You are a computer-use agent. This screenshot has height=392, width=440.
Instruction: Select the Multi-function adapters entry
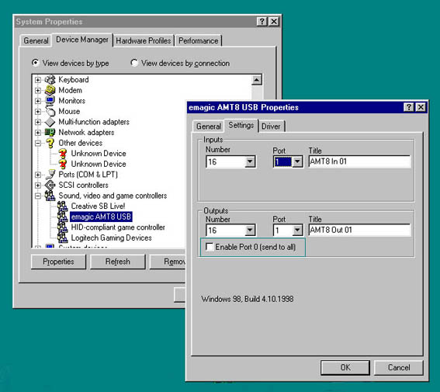coord(94,122)
